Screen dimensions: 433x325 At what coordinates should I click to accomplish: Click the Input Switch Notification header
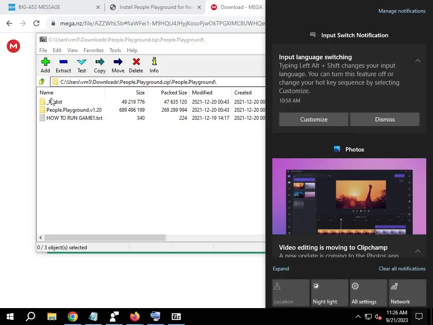pos(349,35)
